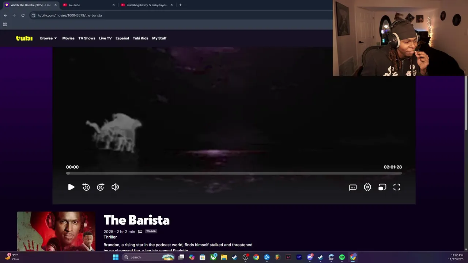Click the tubitv.com address bar
This screenshot has width=468, height=263.
coord(181,15)
